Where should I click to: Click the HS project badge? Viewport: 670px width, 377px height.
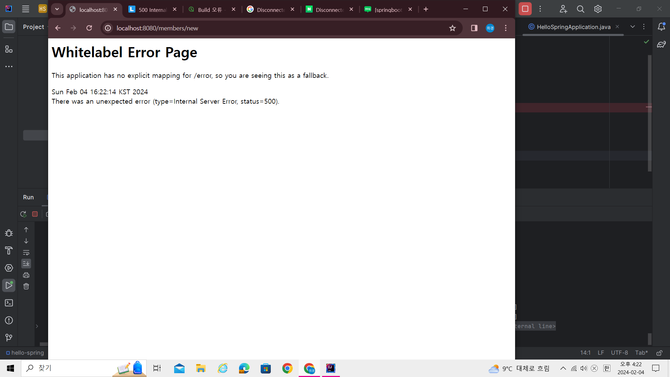pos(43,9)
